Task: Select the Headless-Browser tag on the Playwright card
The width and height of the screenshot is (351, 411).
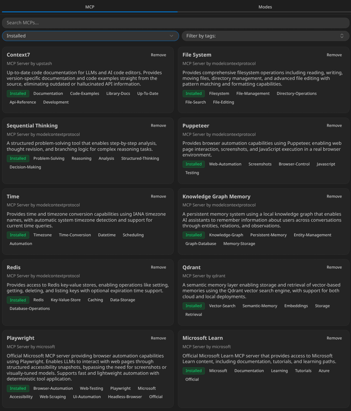Action: (125, 397)
